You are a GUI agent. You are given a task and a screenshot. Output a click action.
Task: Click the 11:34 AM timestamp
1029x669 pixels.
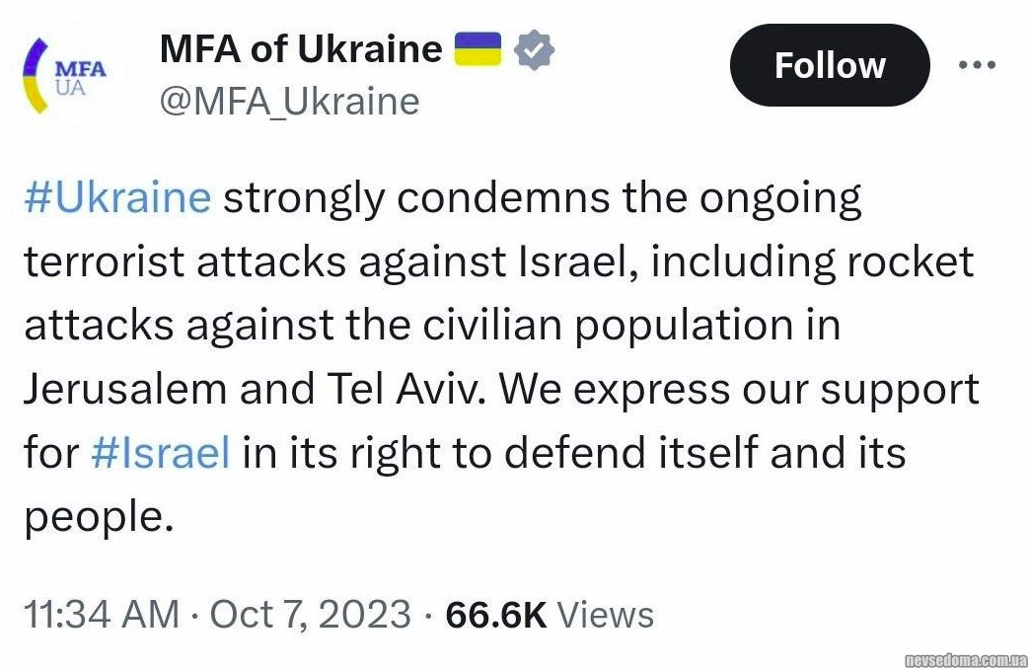[101, 614]
